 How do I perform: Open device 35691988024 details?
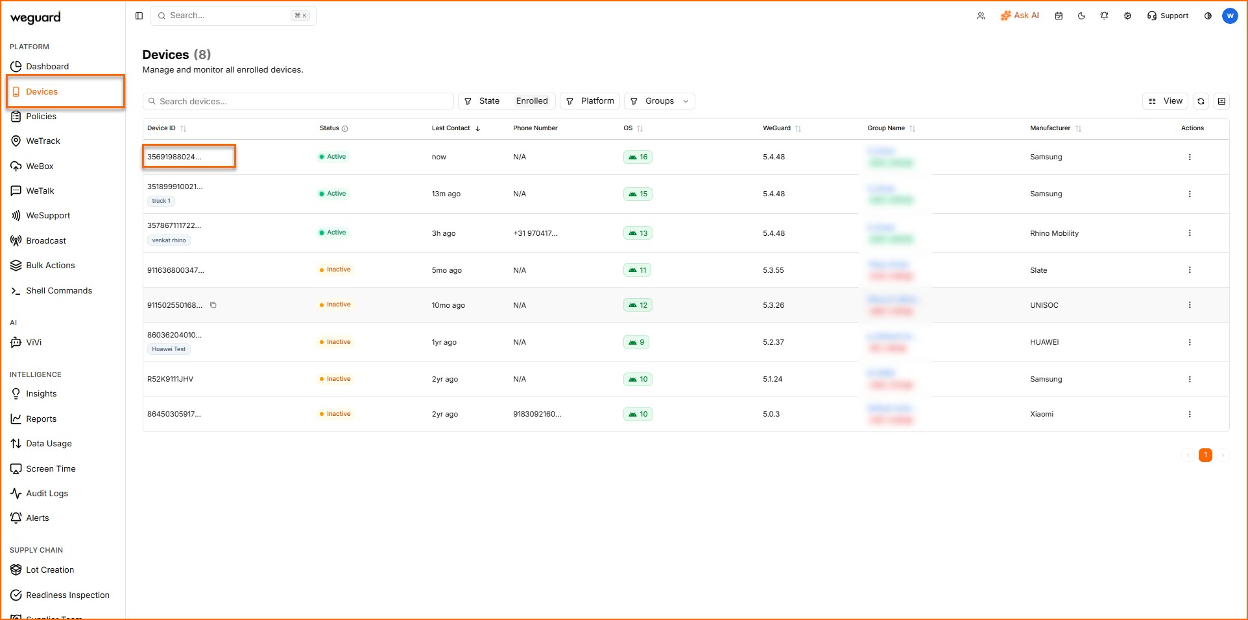[x=174, y=157]
